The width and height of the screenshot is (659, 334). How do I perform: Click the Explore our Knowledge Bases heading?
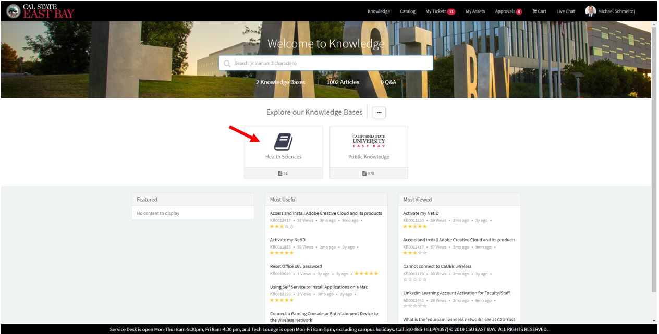click(x=314, y=112)
